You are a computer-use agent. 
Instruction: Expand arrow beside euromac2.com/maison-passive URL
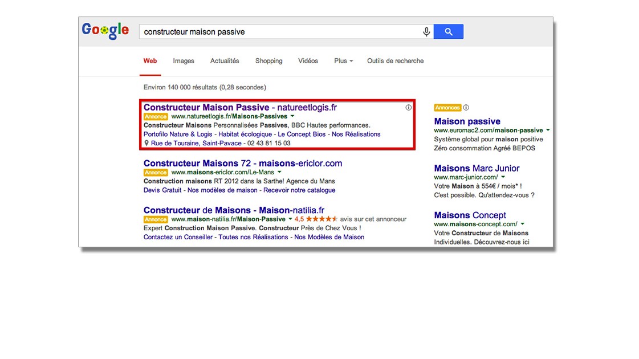tap(548, 130)
